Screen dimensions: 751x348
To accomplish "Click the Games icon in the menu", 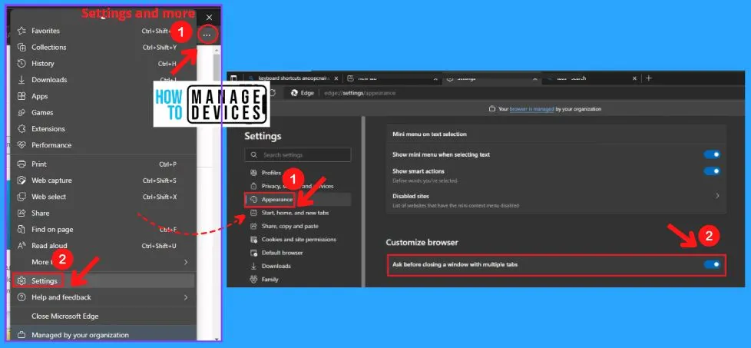I will (21, 112).
